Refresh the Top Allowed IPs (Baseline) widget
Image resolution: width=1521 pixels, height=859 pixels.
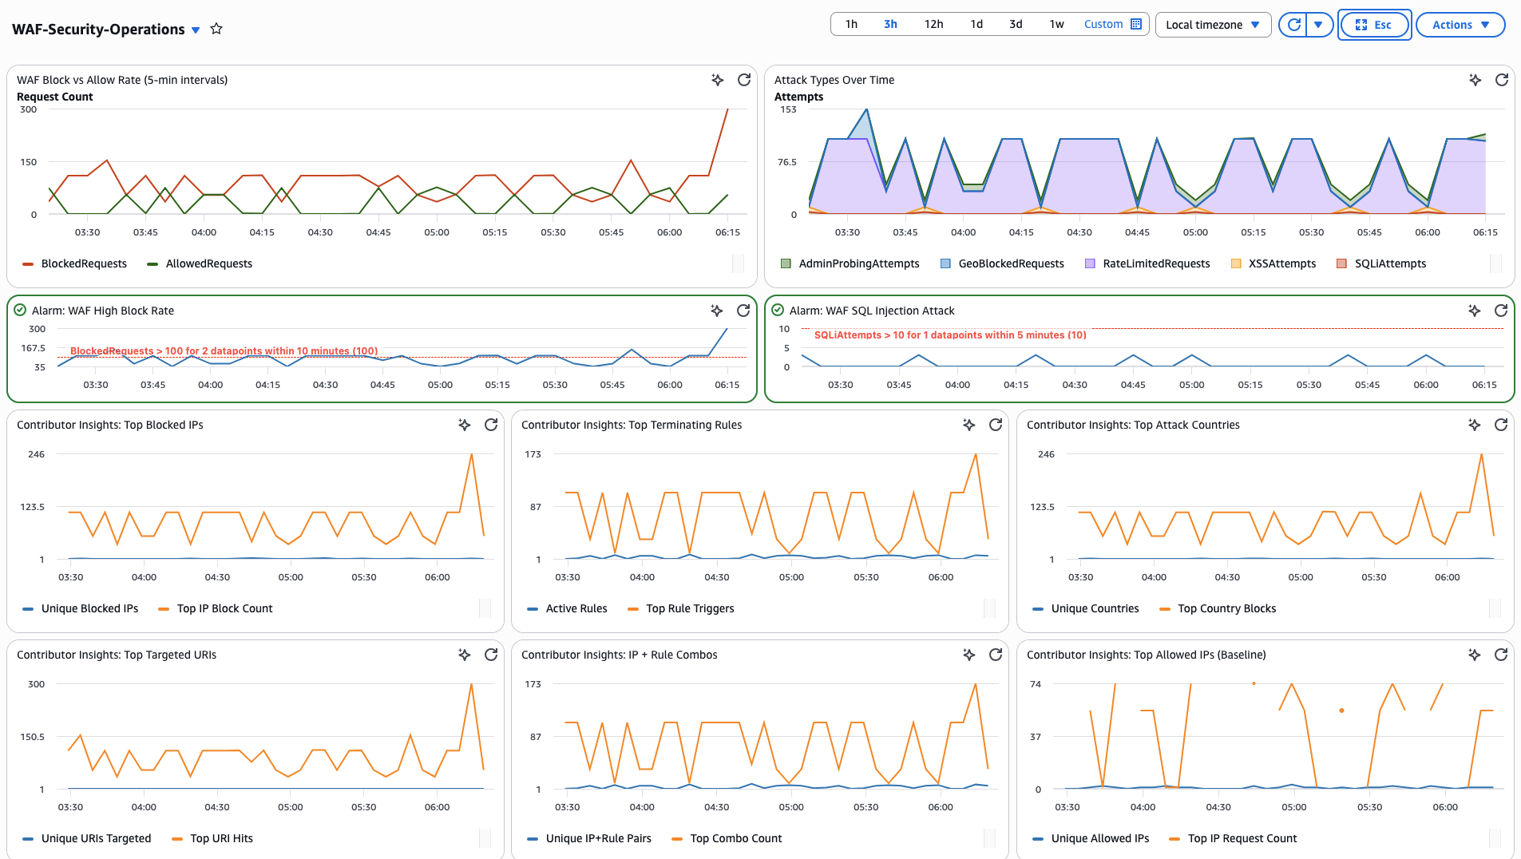(1501, 655)
